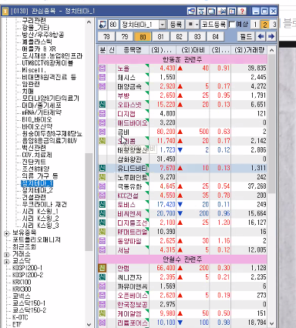Select the 삼화왕관 stock name
The height and width of the screenshot is (328, 296).
pos(129,159)
